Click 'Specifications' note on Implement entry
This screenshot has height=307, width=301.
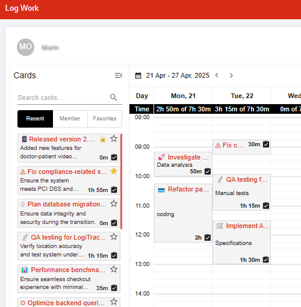click(x=234, y=243)
